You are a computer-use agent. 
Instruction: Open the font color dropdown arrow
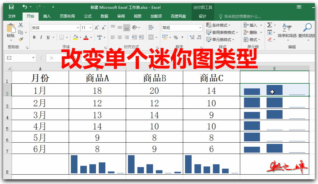click(91, 38)
